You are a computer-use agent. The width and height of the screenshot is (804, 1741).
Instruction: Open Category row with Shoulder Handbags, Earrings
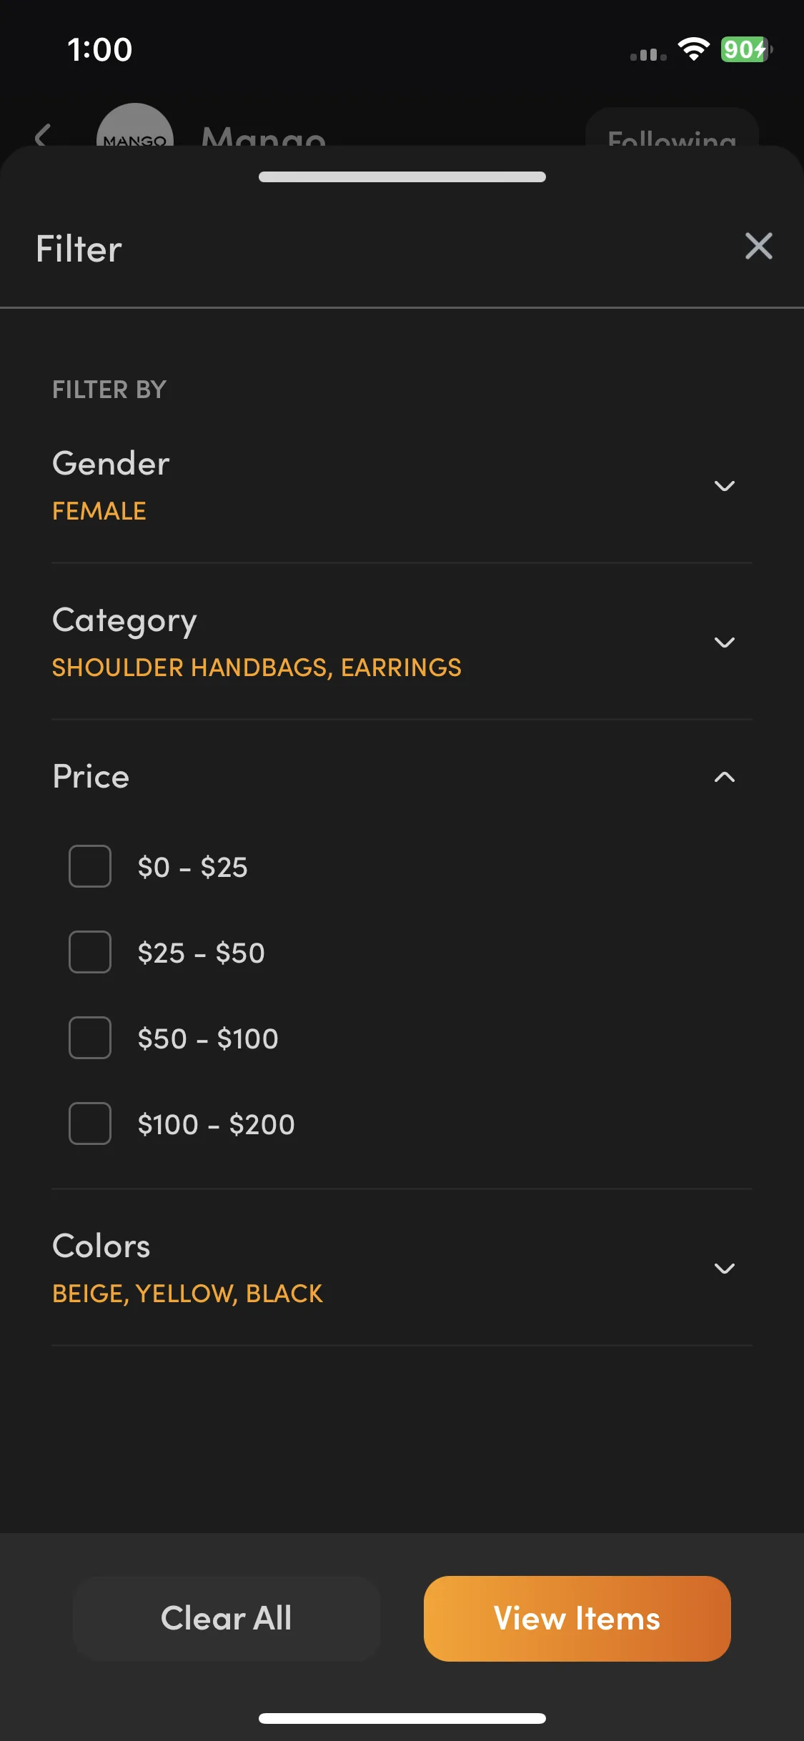[402, 643]
